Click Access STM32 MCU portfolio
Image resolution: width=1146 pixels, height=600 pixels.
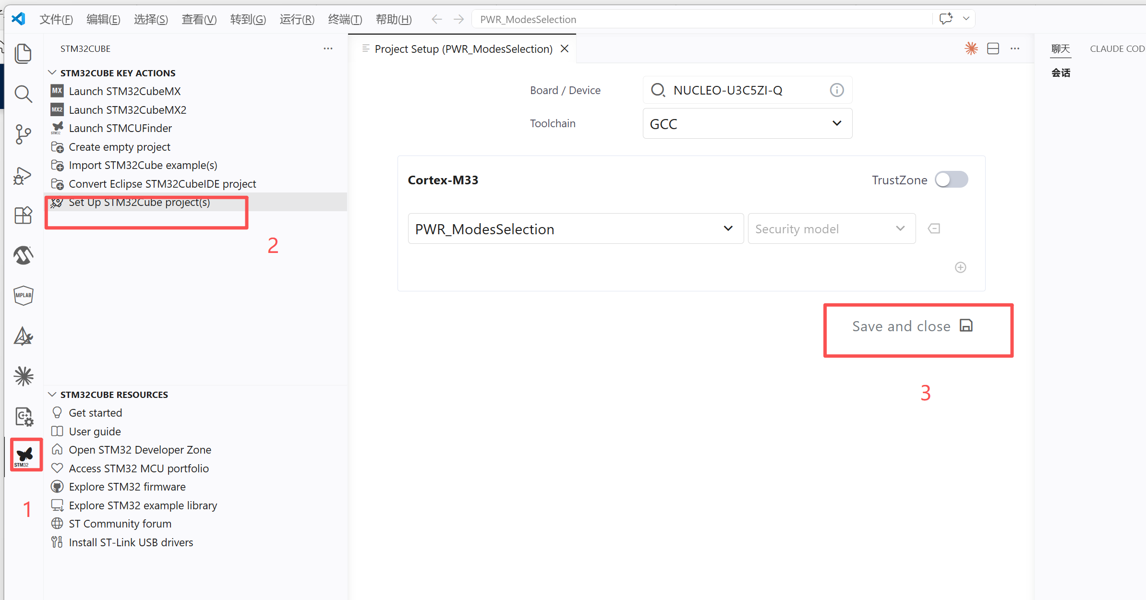tap(139, 468)
